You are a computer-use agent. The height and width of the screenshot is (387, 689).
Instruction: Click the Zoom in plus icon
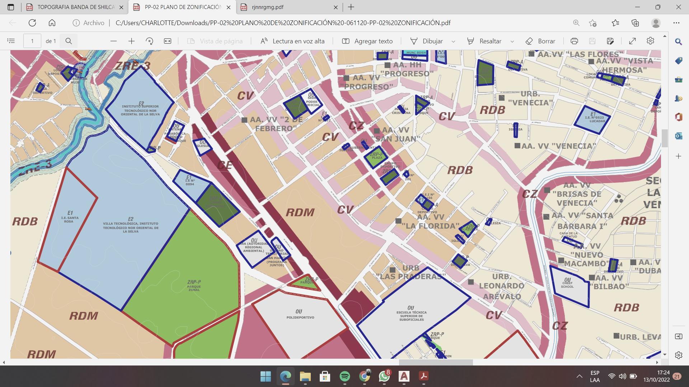[x=131, y=41]
